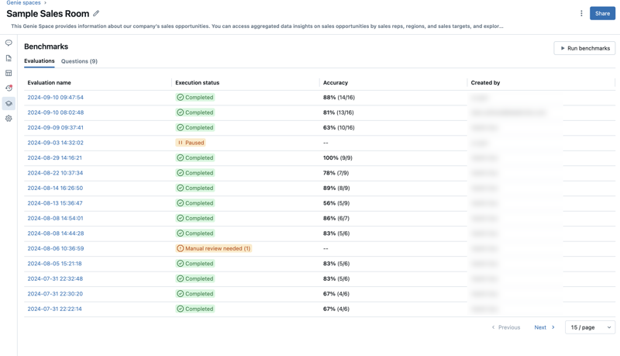Navigate to the Genie spaces breadcrumb
Viewport: 620px width, 356px height.
click(23, 3)
